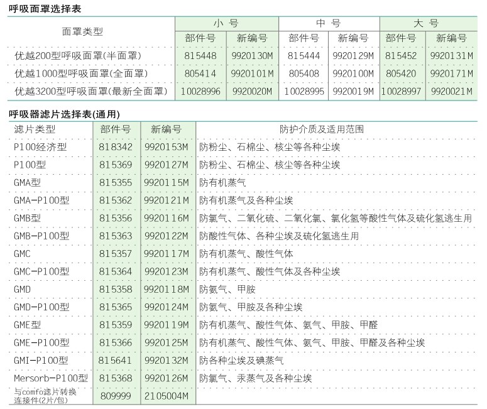Select new code 9920119M
This screenshot has width=487, height=409.
(167, 325)
